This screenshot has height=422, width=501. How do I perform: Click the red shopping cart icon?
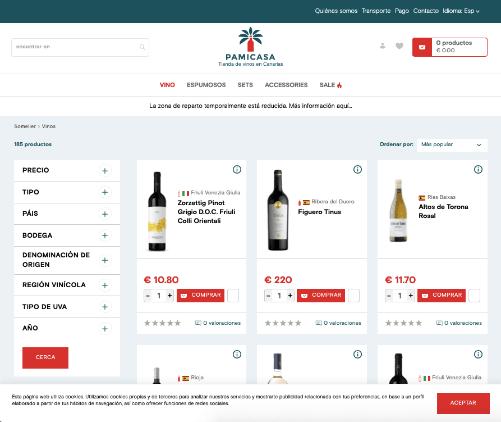pos(422,47)
